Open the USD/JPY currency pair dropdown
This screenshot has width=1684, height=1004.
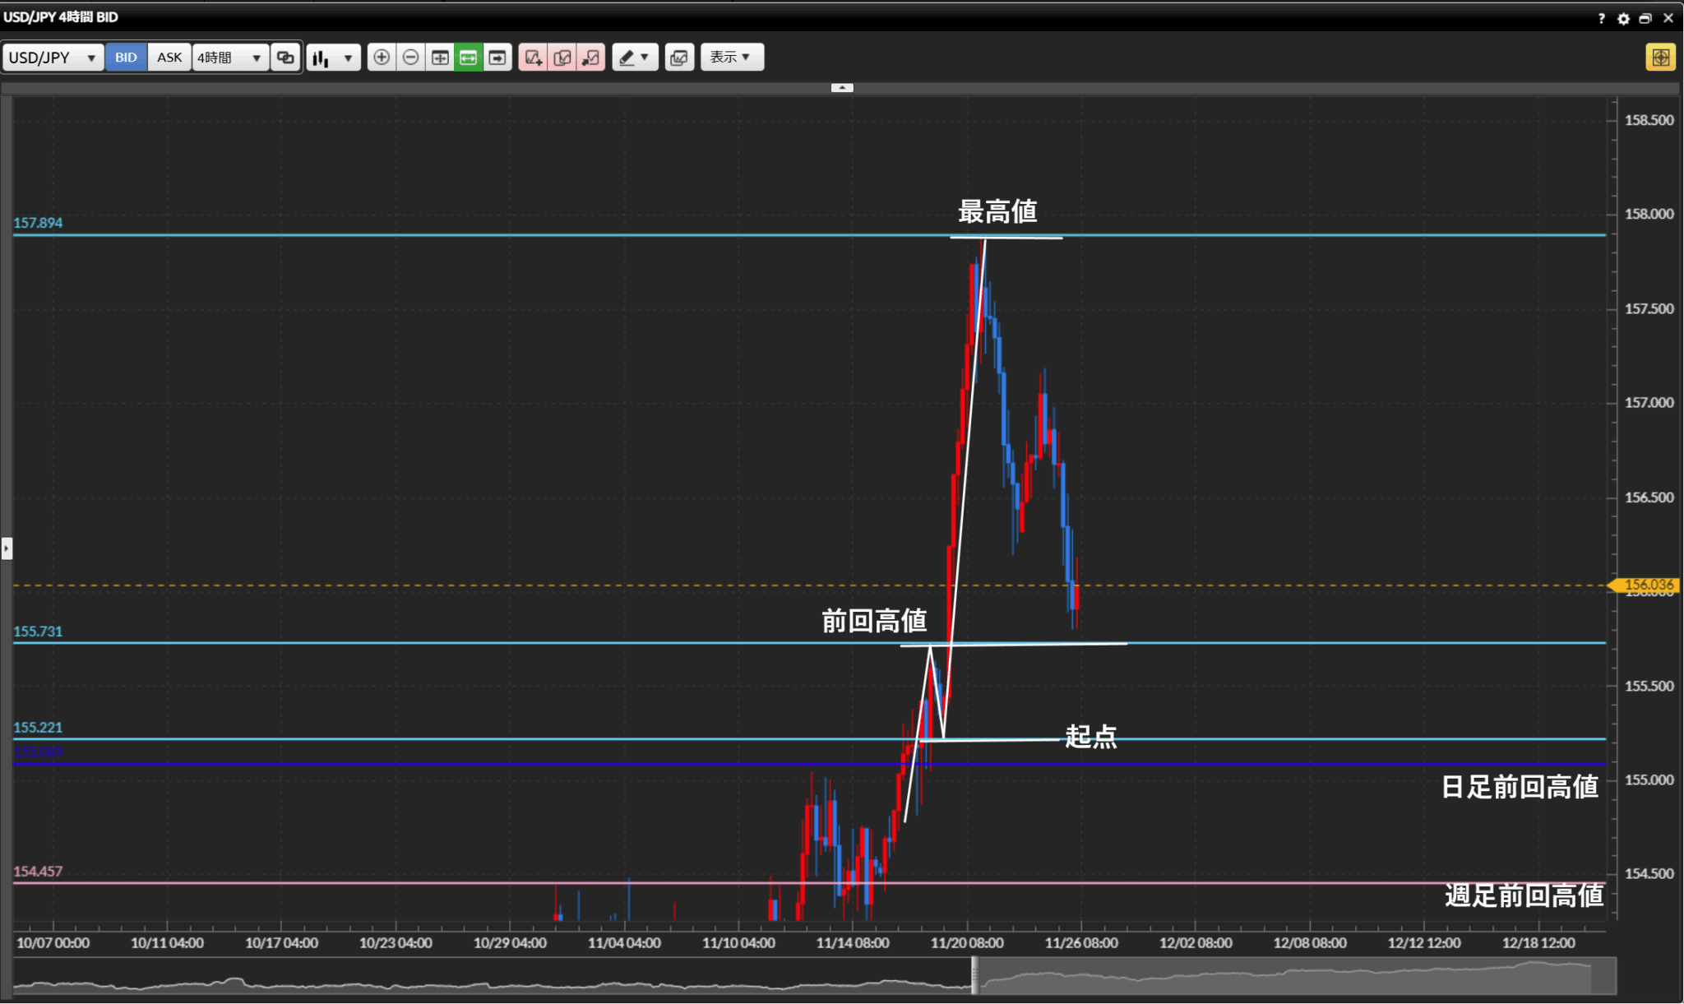pos(53,58)
